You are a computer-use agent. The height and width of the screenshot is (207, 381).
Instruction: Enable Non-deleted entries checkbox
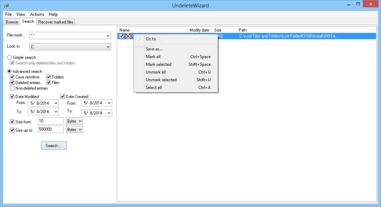(x=12, y=88)
